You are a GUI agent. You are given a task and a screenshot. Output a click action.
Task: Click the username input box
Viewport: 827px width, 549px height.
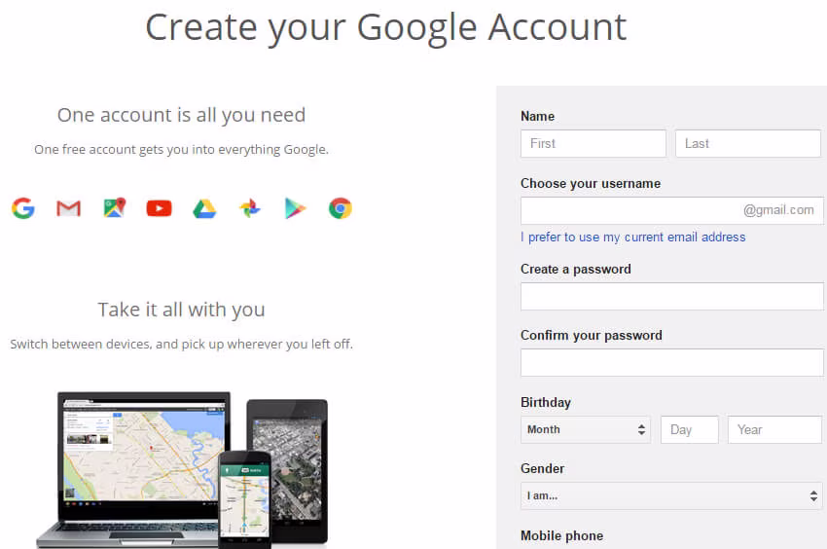click(672, 210)
